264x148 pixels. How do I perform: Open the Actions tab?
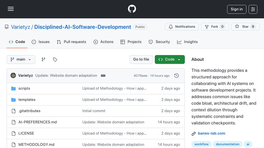pos(103,42)
